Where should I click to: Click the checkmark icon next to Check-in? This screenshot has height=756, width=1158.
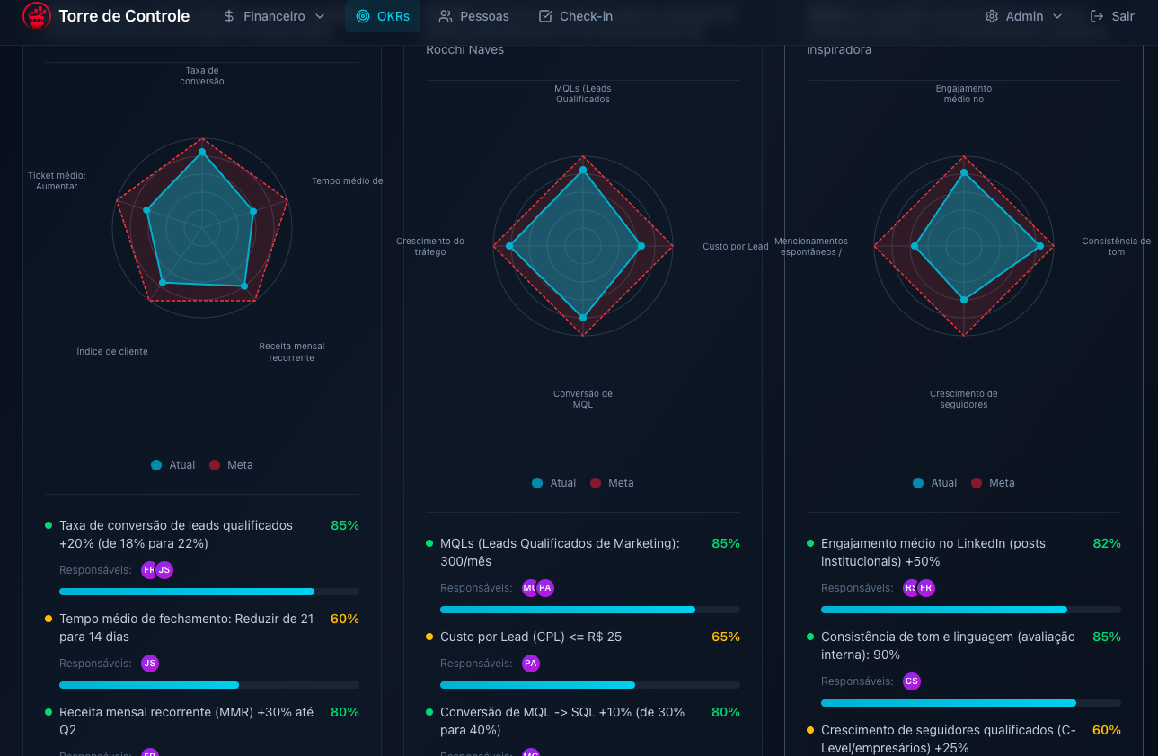544,15
